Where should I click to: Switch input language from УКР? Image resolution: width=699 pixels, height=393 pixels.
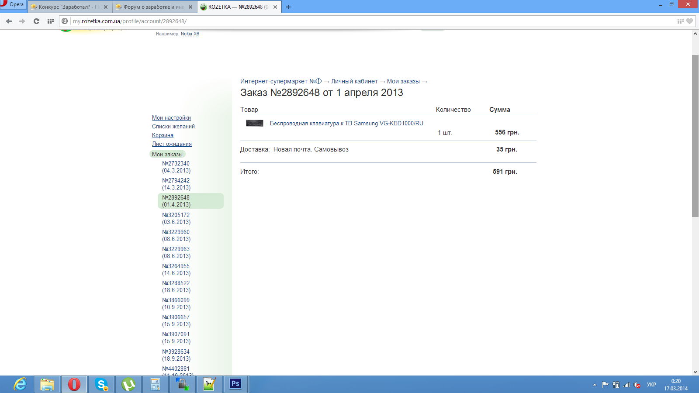(x=651, y=385)
